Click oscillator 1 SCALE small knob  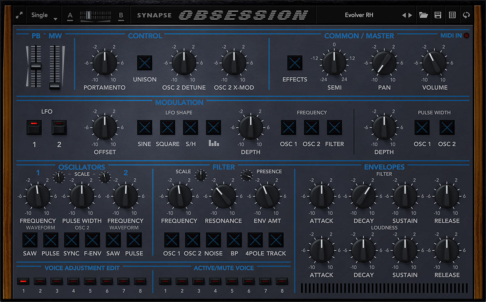pos(59,177)
